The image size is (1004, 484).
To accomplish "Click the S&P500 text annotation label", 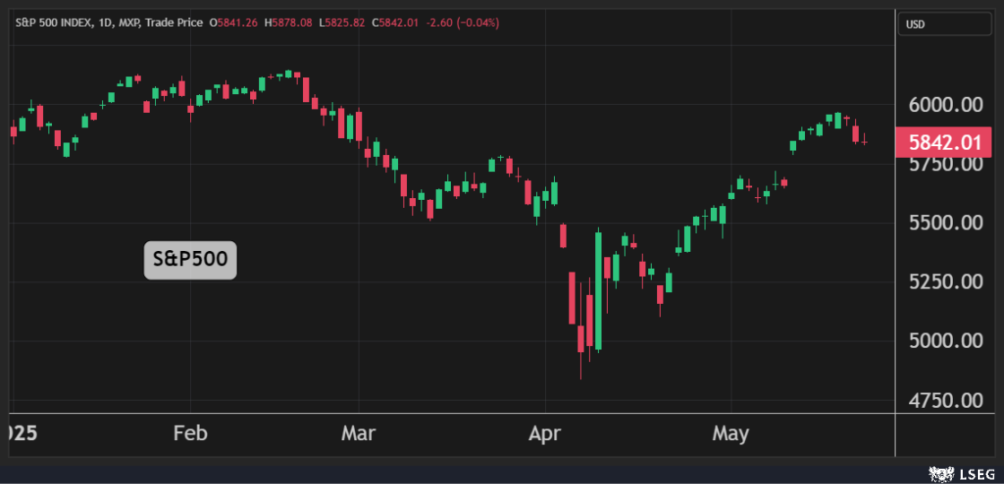I will [x=190, y=260].
